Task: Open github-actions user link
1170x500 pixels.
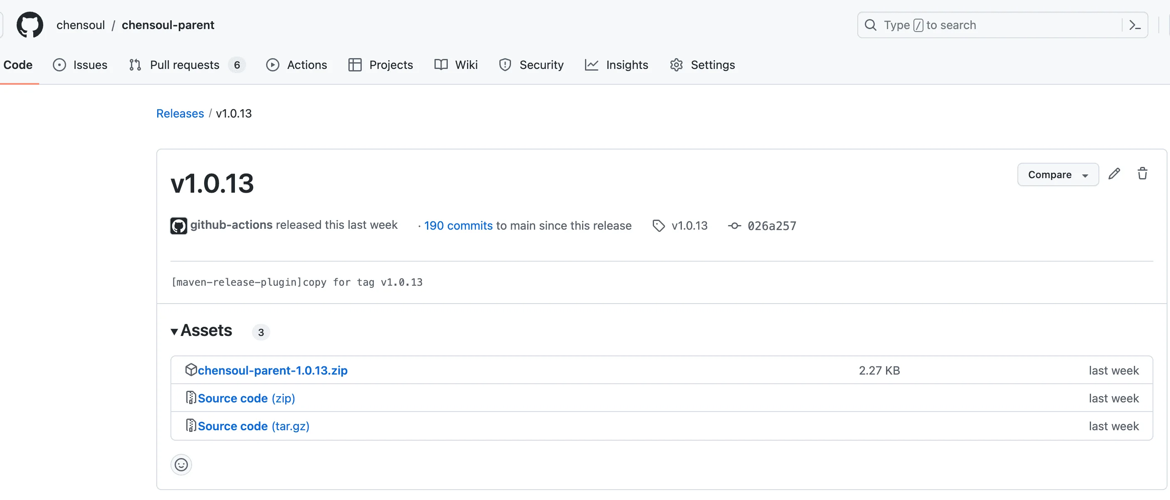Action: 231,225
